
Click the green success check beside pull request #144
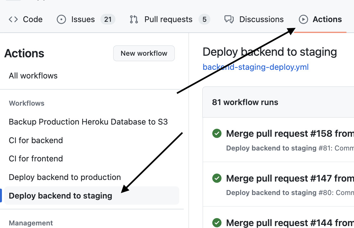(x=217, y=223)
